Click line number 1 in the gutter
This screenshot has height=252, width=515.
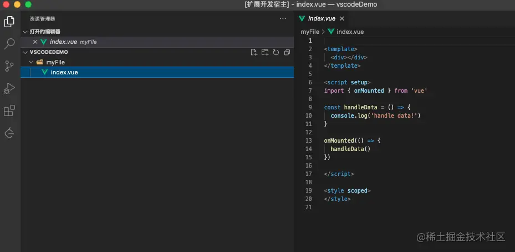tap(310, 41)
